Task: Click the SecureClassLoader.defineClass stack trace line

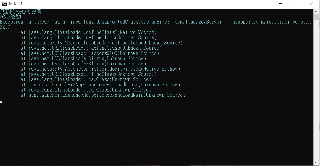Action: point(102,43)
